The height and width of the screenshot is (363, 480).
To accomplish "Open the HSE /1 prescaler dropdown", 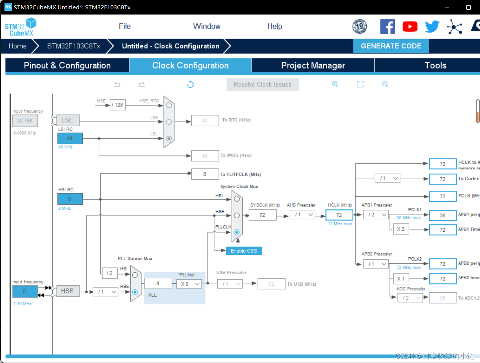I will (x=106, y=292).
